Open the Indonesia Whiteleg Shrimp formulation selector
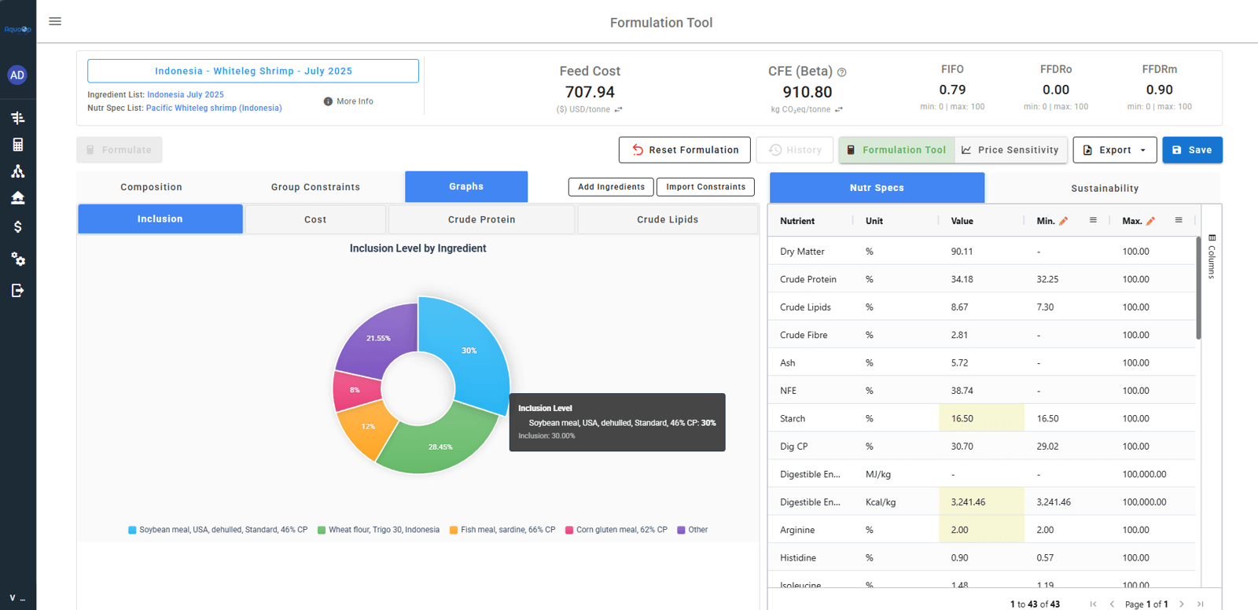 point(253,71)
